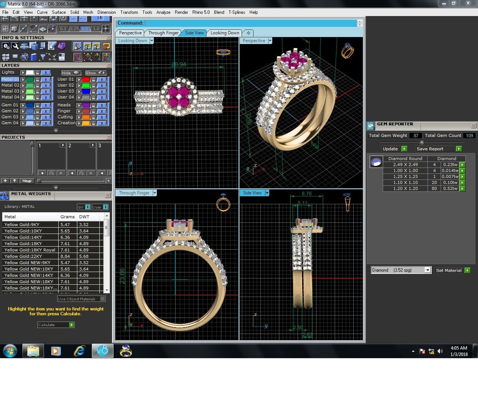Select the 0.25 snap increment button
Screen dimensions: 478x394
coord(74,29)
